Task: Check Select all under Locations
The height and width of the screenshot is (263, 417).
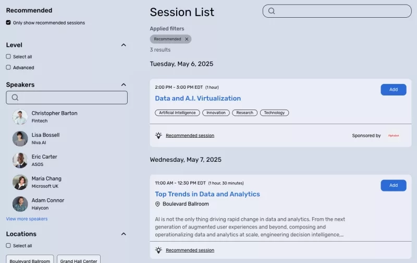Action: 8,245
